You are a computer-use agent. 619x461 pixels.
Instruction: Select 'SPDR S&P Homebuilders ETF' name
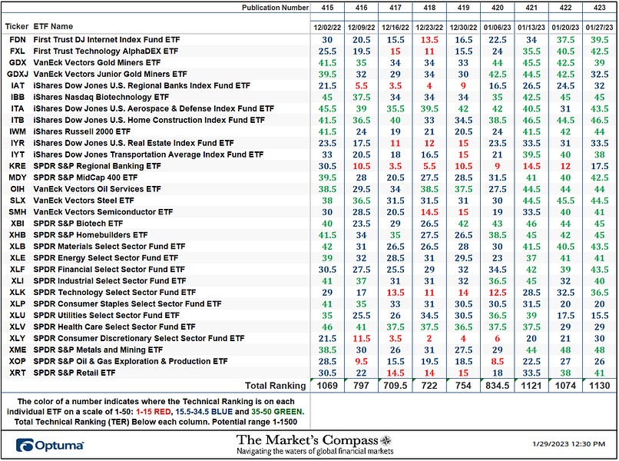(91, 235)
